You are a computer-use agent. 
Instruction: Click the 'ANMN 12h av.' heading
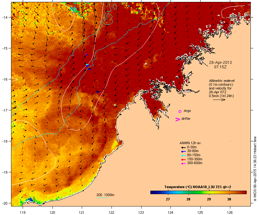pyautogui.click(x=190, y=143)
